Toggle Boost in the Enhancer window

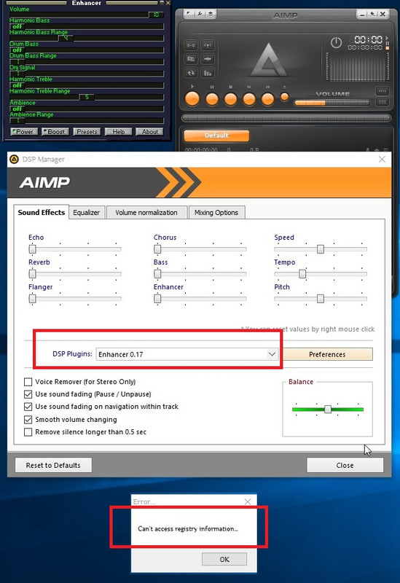click(55, 132)
